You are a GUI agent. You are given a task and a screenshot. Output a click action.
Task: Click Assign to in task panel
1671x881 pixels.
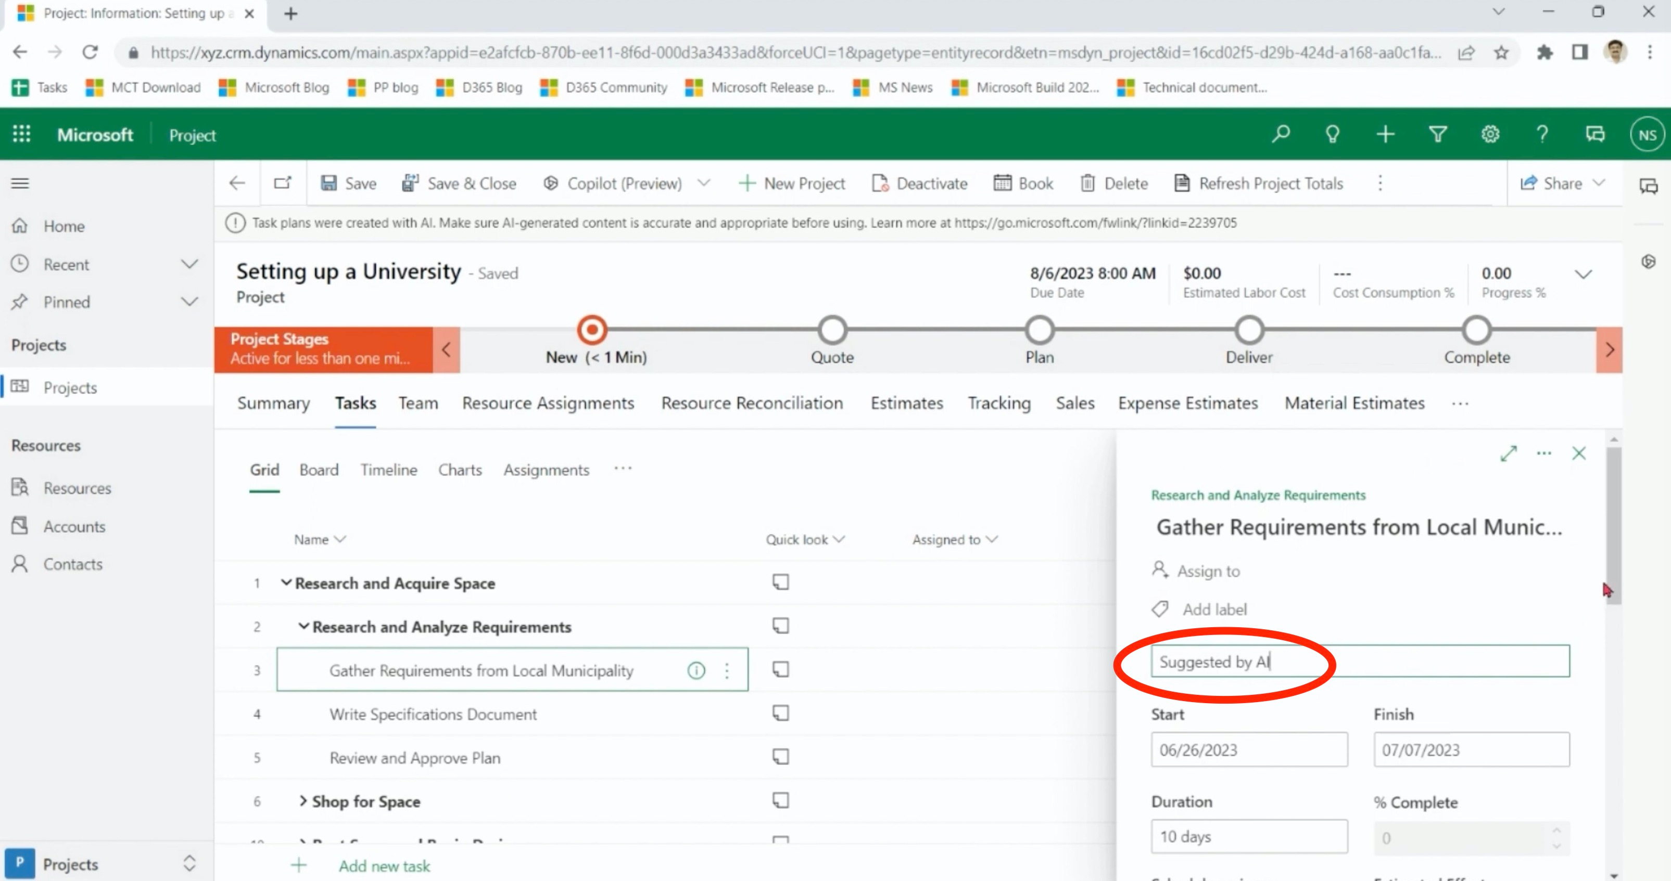click(1196, 571)
